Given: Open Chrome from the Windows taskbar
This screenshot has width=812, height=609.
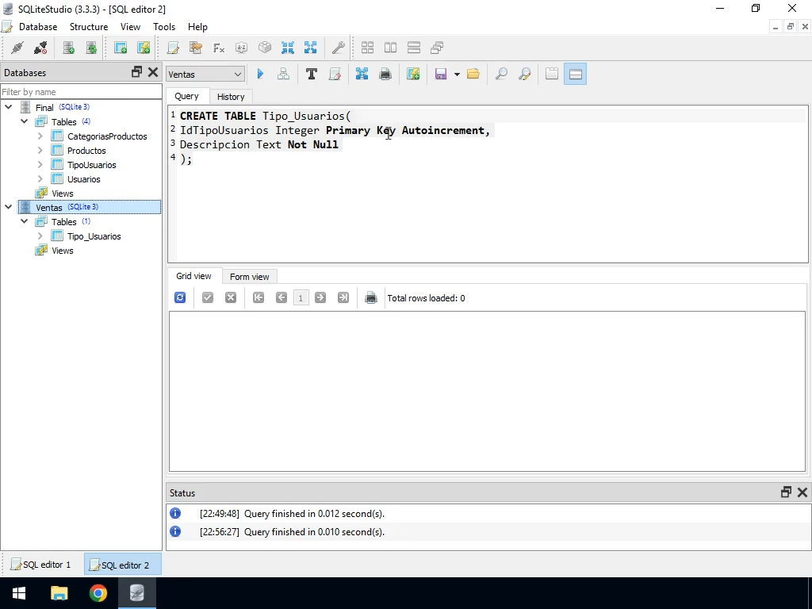Looking at the screenshot, I should pos(98,593).
